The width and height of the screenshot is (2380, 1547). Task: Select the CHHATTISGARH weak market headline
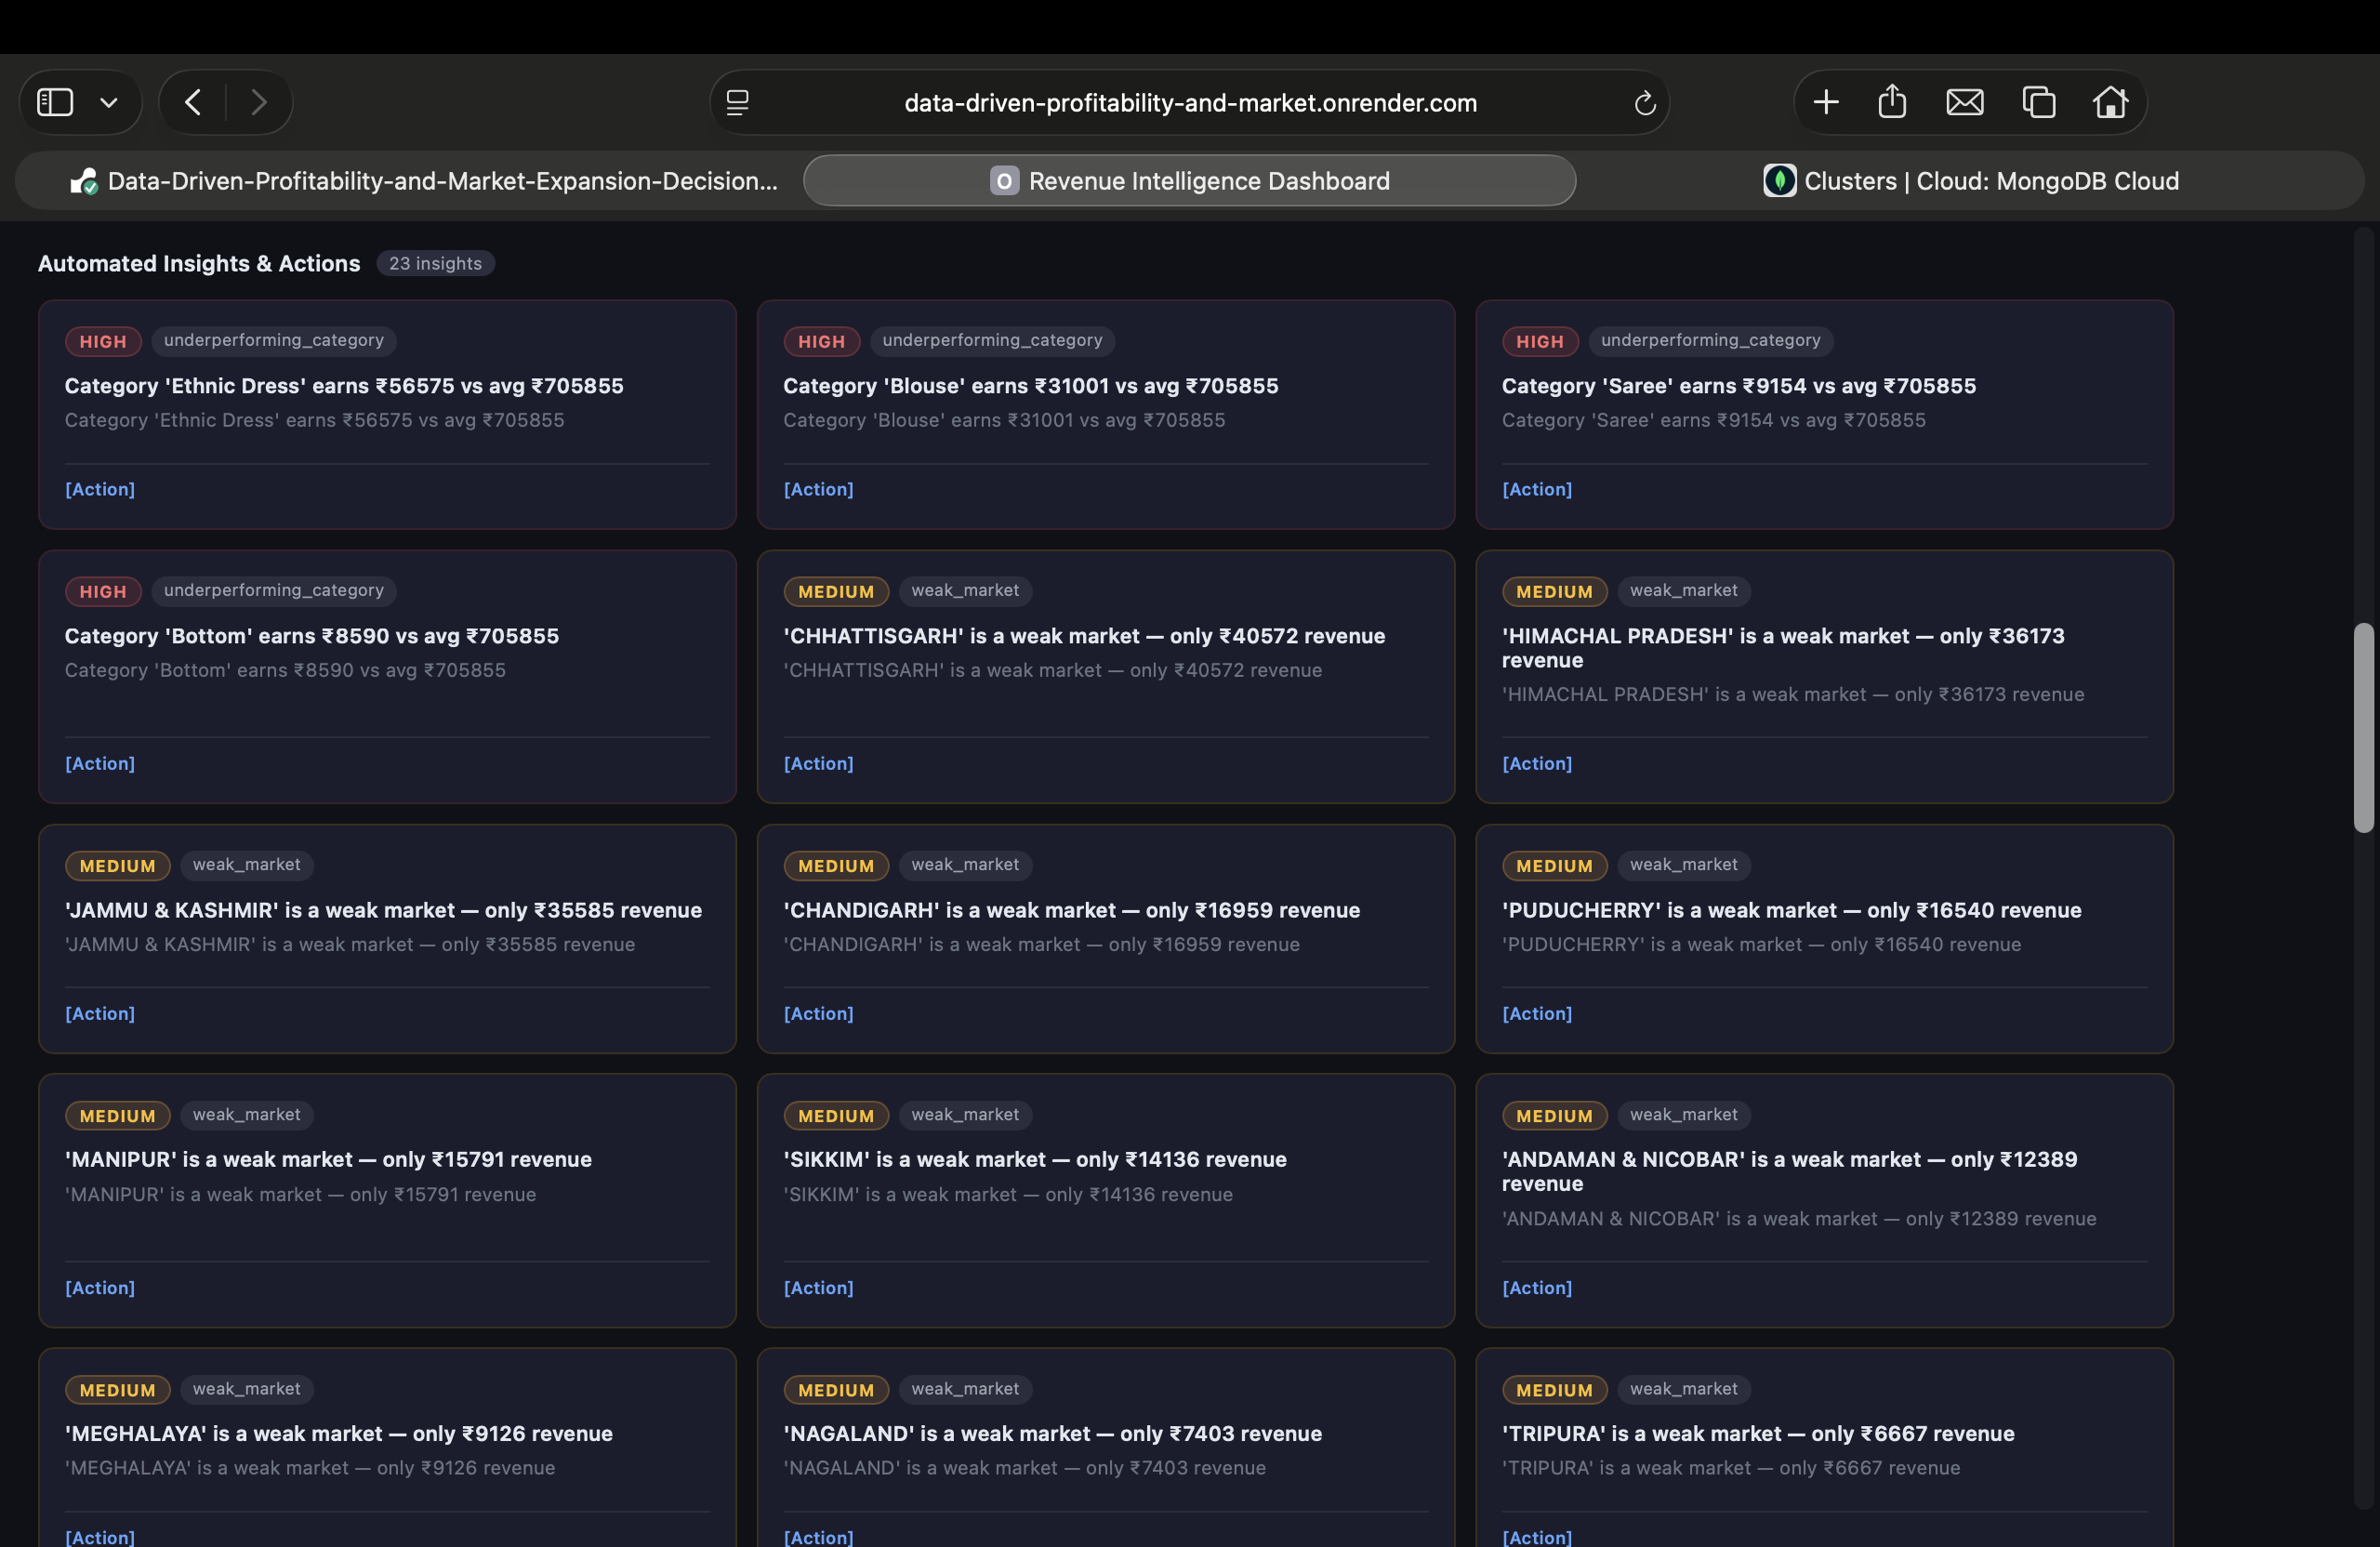point(1084,636)
